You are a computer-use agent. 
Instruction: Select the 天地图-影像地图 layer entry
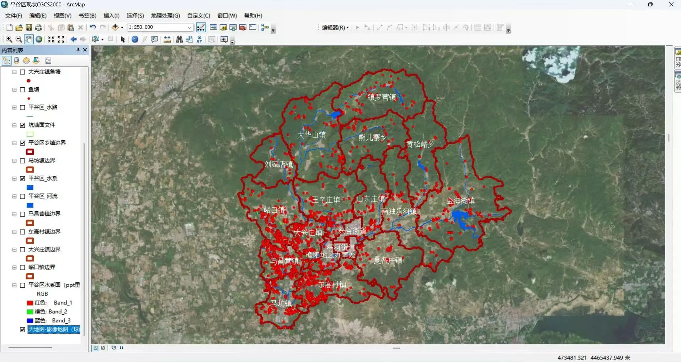[54, 330]
